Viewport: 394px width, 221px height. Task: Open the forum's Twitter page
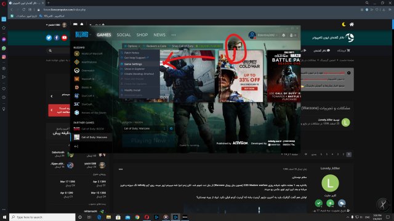pos(49,37)
